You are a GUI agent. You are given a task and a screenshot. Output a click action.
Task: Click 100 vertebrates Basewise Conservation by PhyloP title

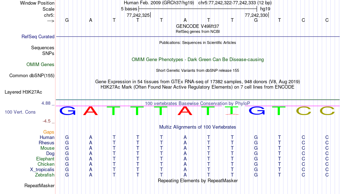click(198, 104)
